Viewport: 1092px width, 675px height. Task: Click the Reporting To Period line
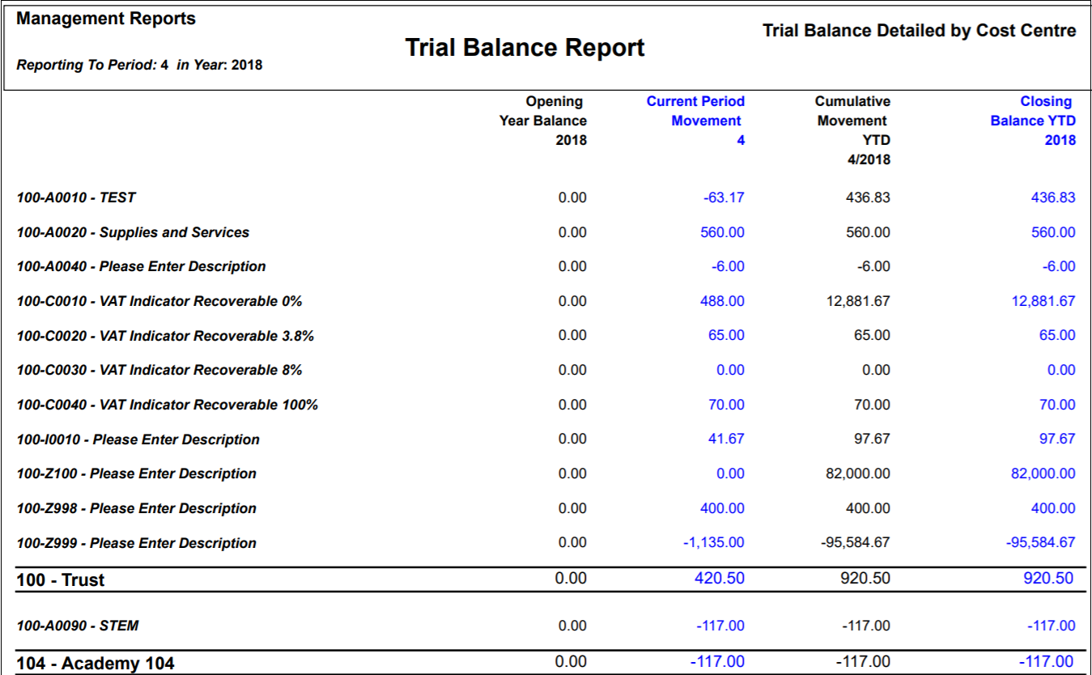pyautogui.click(x=139, y=65)
